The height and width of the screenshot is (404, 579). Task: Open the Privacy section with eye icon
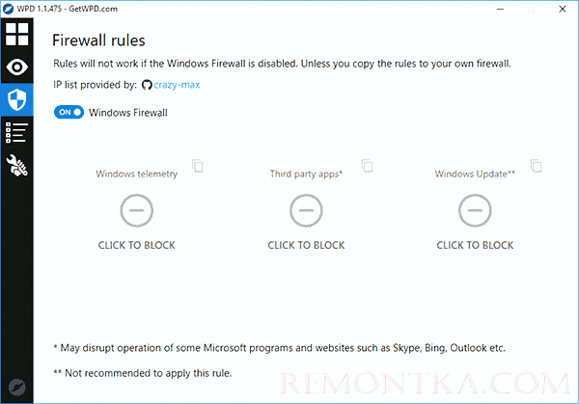pos(16,67)
